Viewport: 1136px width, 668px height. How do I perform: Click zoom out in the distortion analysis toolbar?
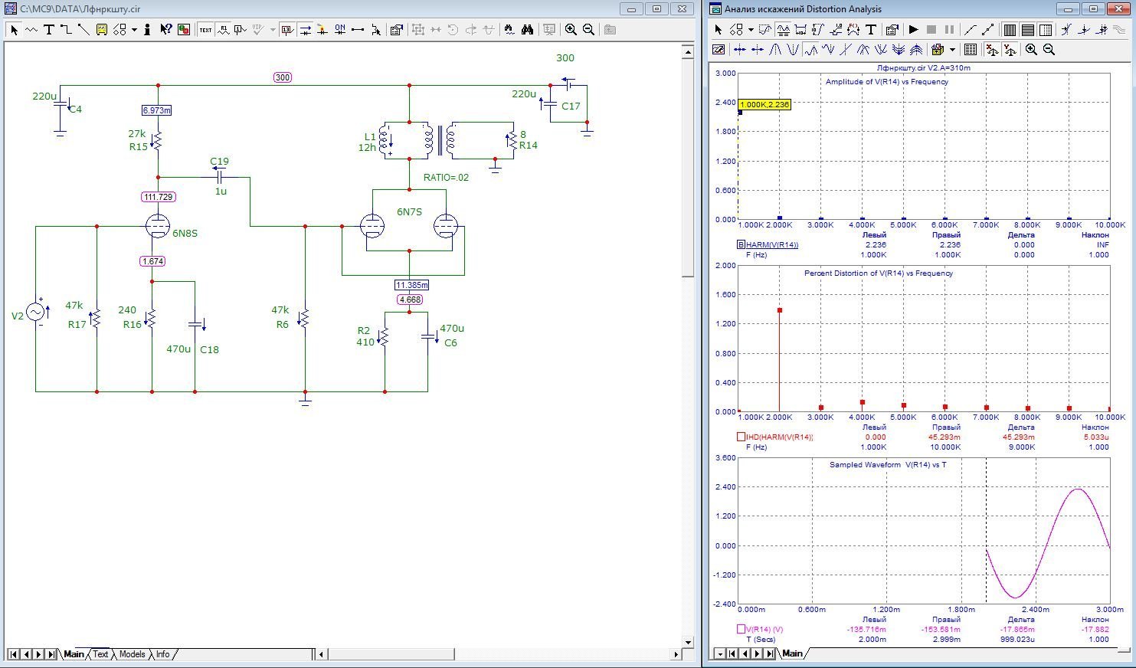click(x=1049, y=50)
